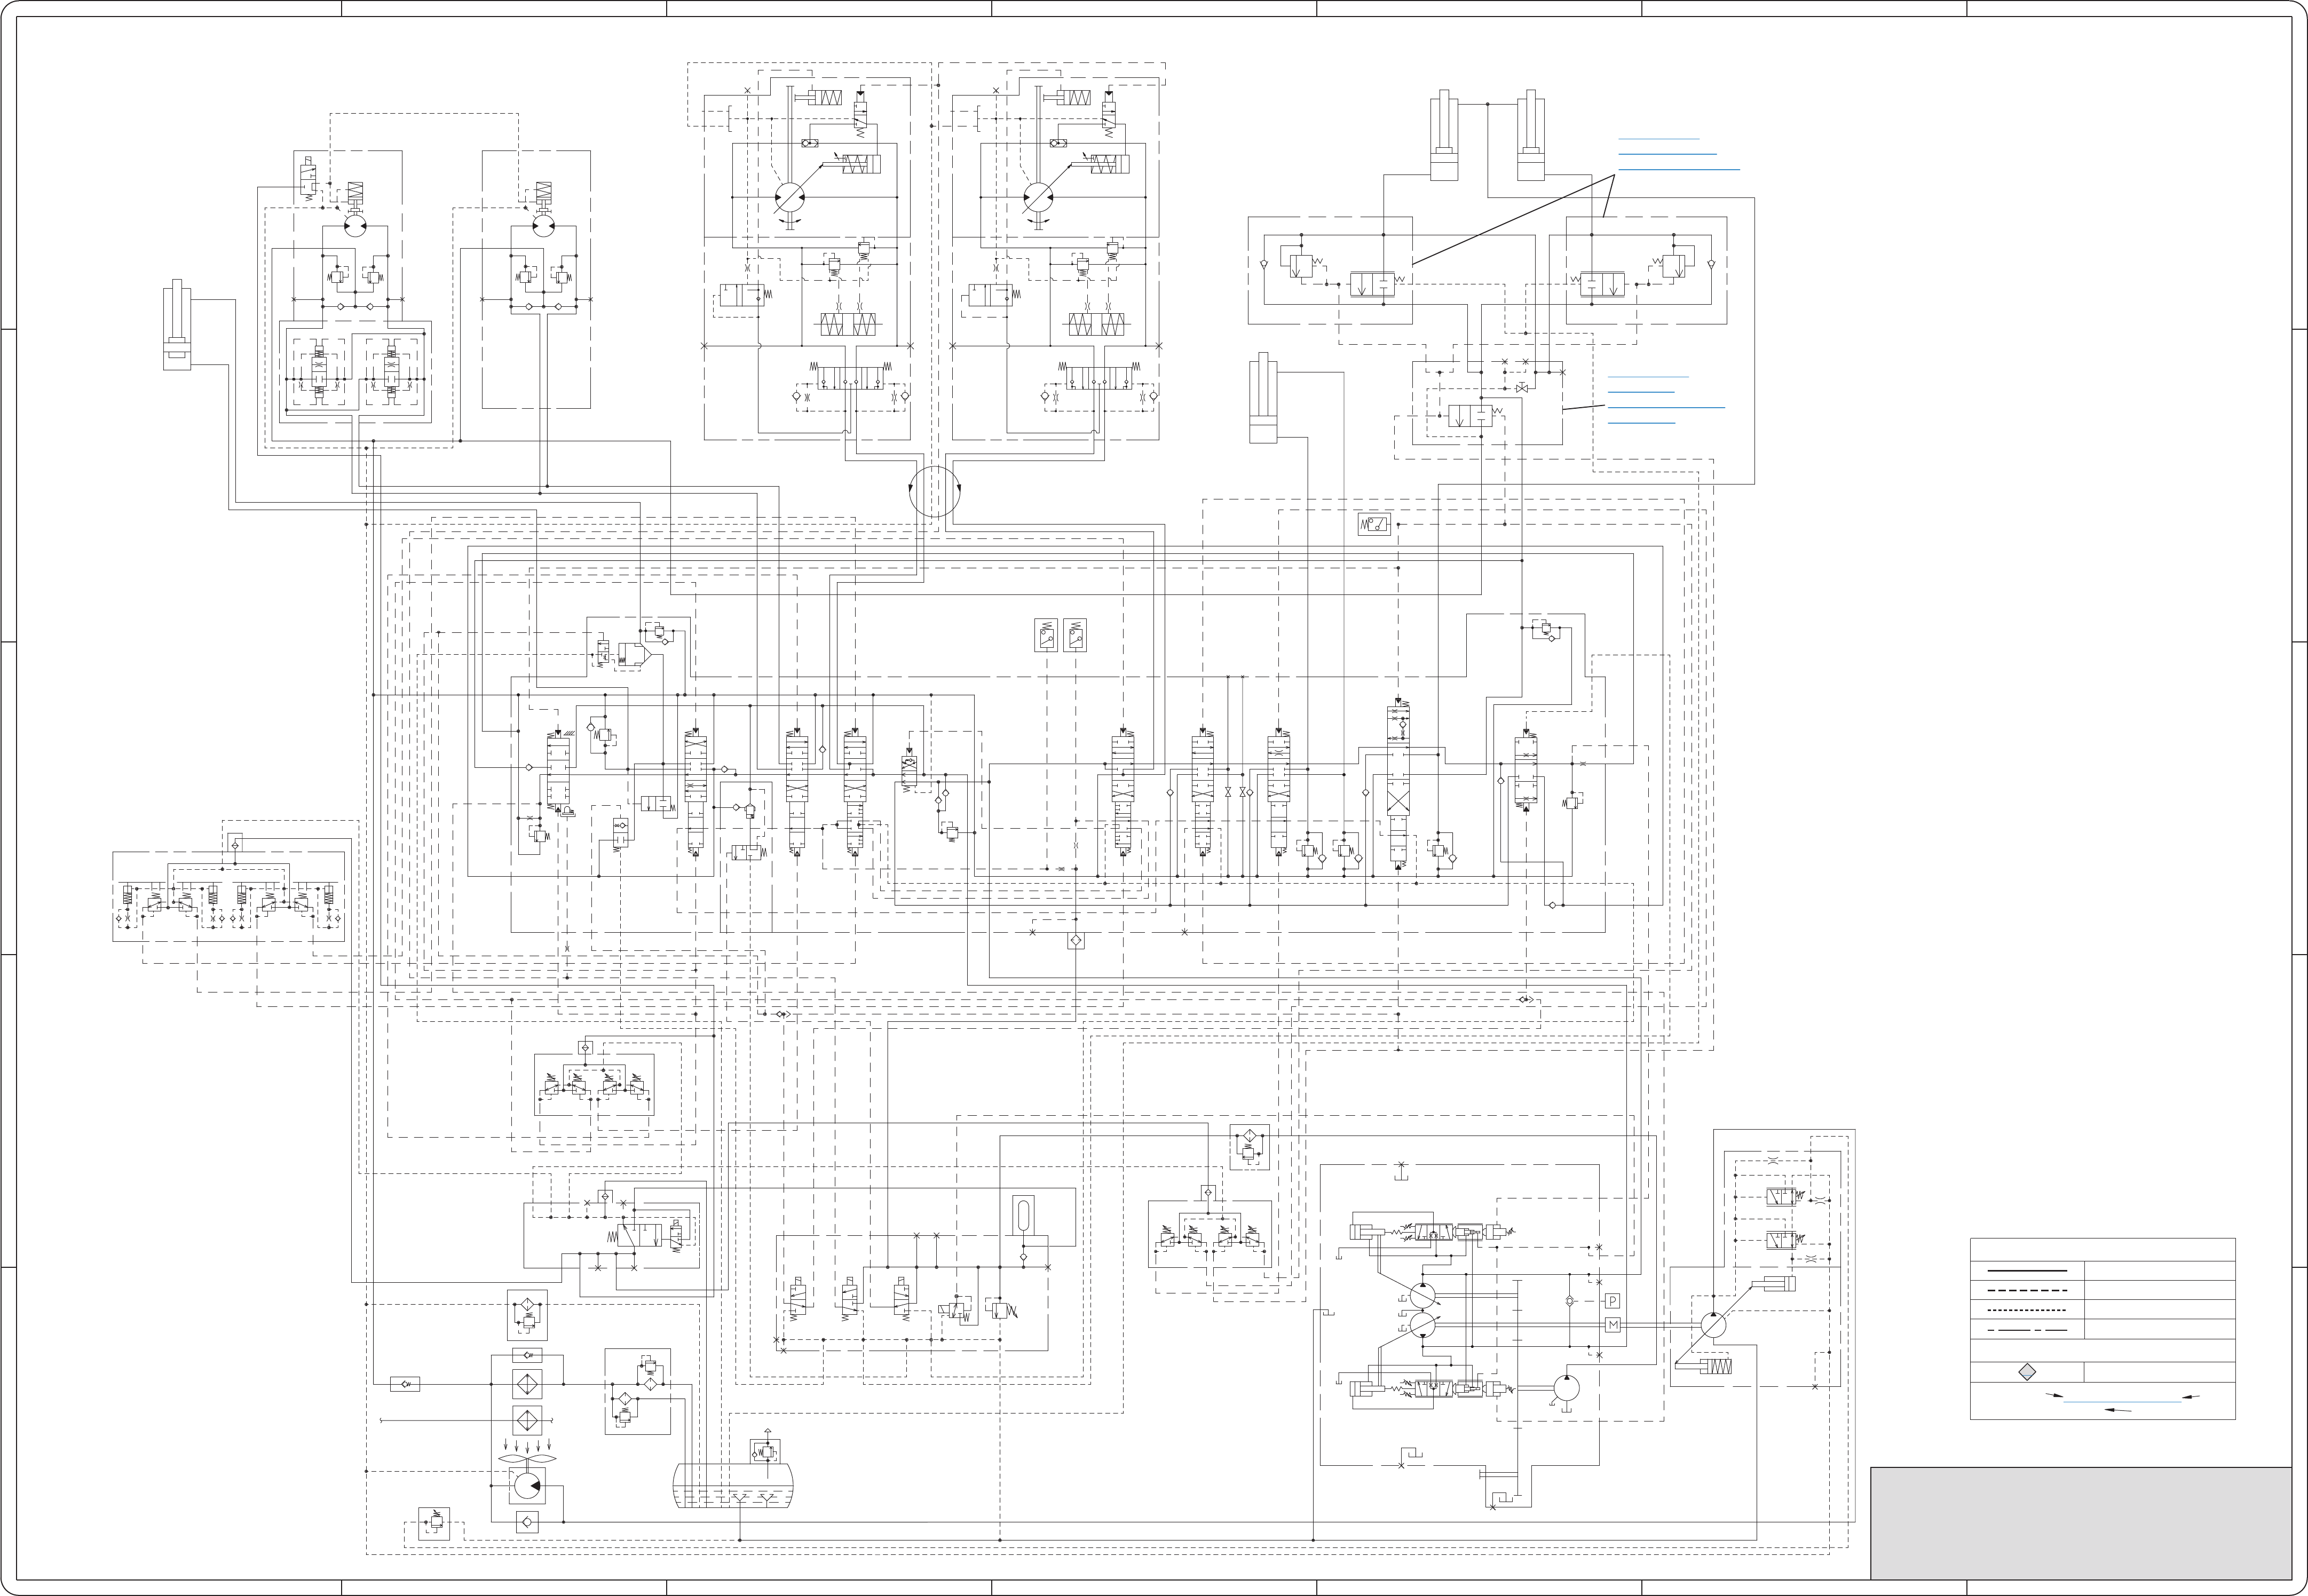Select the right of the two adjacent pressure switches

pyautogui.click(x=1075, y=635)
